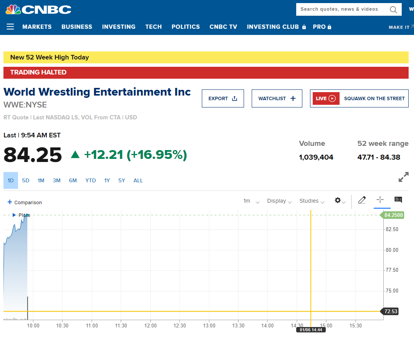Toggle the crosshair tool
Viewport: 414px width, 342px height.
(380, 200)
